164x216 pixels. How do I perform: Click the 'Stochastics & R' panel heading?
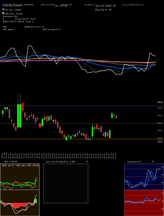pos(134,162)
